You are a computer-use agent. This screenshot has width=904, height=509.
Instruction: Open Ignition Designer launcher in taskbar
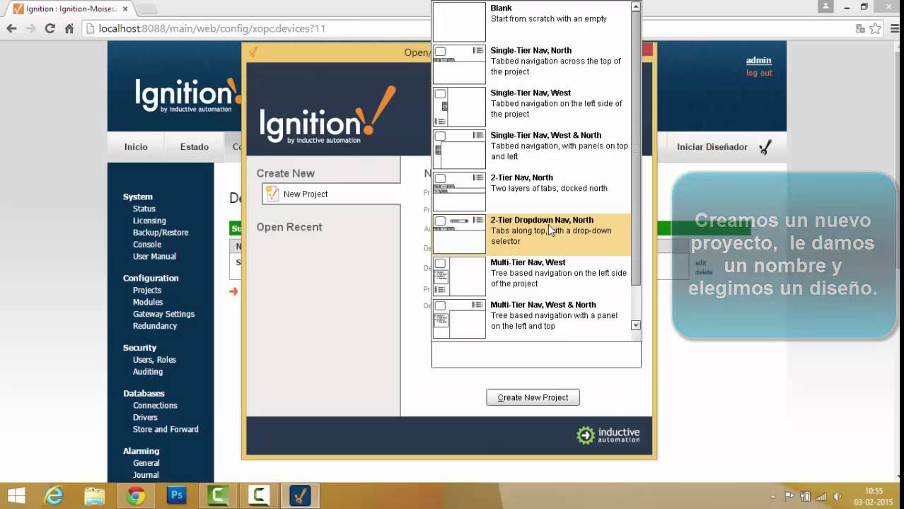pos(300,496)
